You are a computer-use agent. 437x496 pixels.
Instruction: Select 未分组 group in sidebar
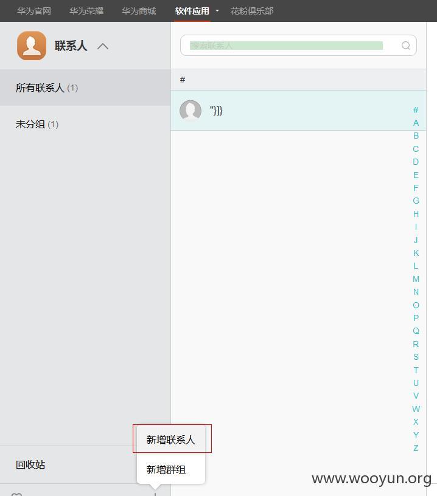click(85, 124)
